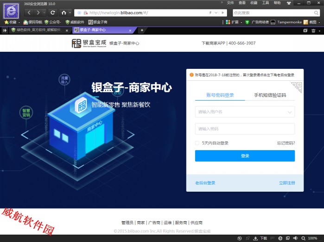
Task: Click the 银盒宝成 logo
Action: click(89, 43)
